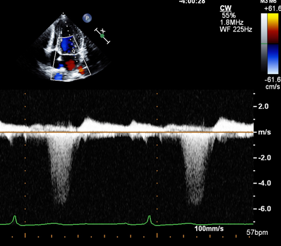Select the WF 225Hz wall filter text
This screenshot has width=281, height=246.
pyautogui.click(x=236, y=29)
